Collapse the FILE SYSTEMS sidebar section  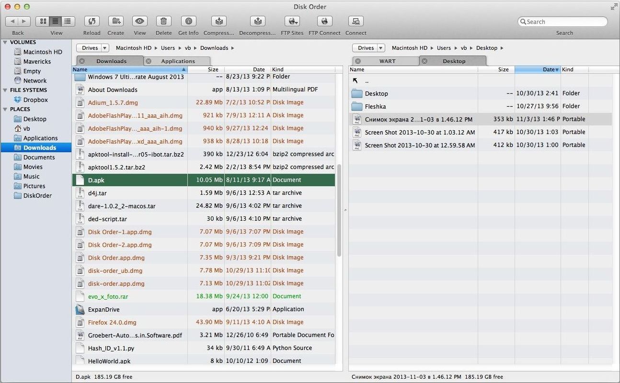point(5,90)
